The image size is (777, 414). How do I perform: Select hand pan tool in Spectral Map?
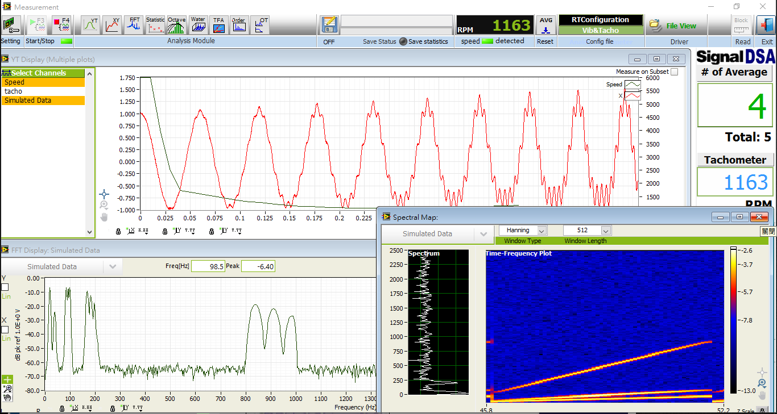[x=762, y=395]
